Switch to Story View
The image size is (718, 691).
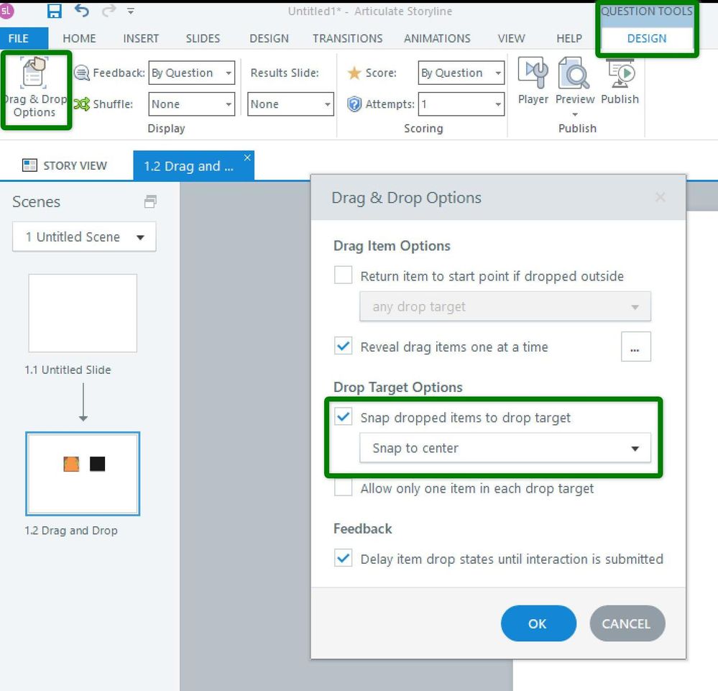click(x=65, y=165)
